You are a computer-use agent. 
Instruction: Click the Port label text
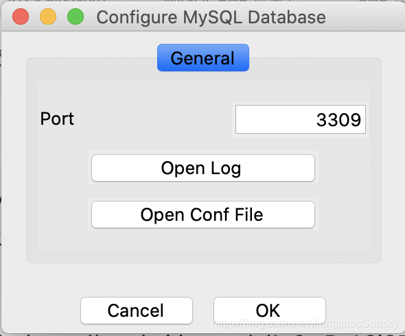[57, 119]
